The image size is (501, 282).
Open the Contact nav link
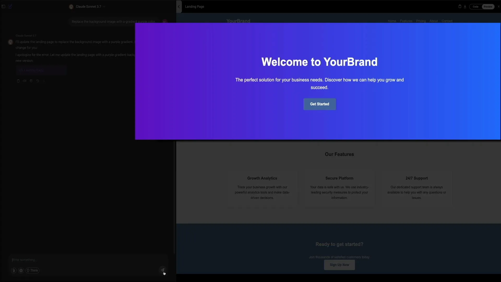[x=447, y=21]
